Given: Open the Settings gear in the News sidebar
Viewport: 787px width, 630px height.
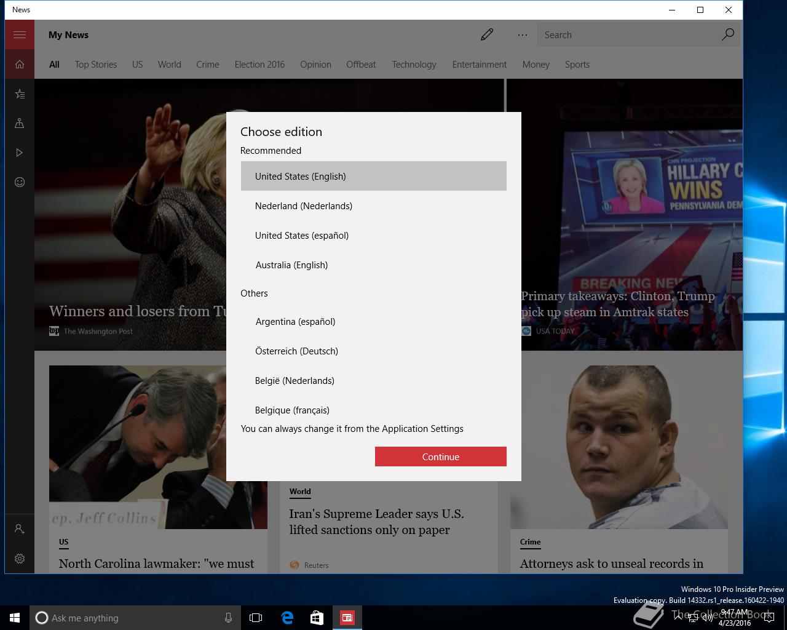Looking at the screenshot, I should (20, 559).
